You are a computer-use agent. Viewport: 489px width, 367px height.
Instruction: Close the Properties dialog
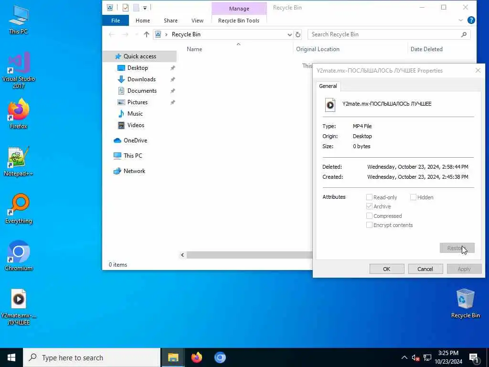click(478, 71)
